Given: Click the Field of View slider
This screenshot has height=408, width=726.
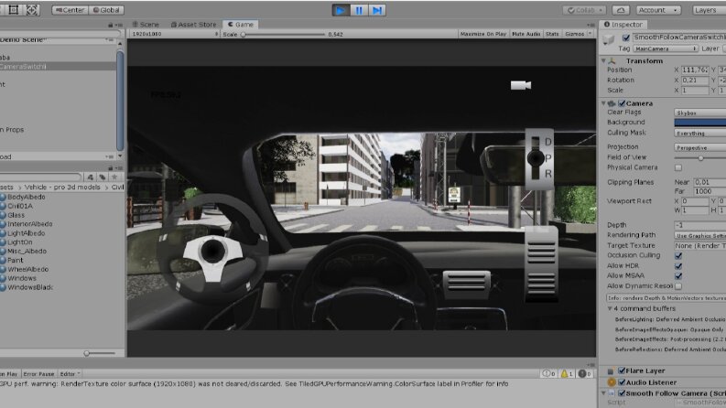Looking at the screenshot, I should [x=700, y=158].
